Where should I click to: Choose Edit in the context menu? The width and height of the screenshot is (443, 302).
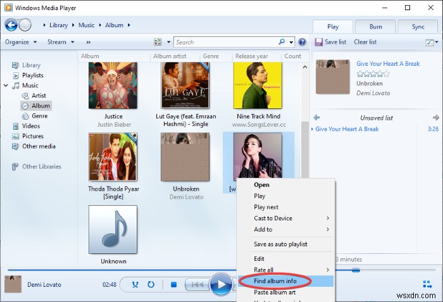[285, 258]
